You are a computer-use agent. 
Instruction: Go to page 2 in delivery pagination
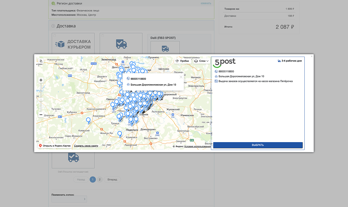(x=99, y=179)
